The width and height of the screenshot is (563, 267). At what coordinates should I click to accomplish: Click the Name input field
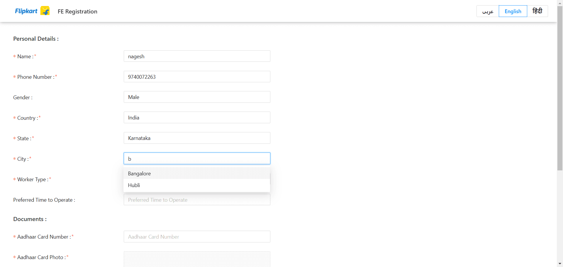coord(197,56)
